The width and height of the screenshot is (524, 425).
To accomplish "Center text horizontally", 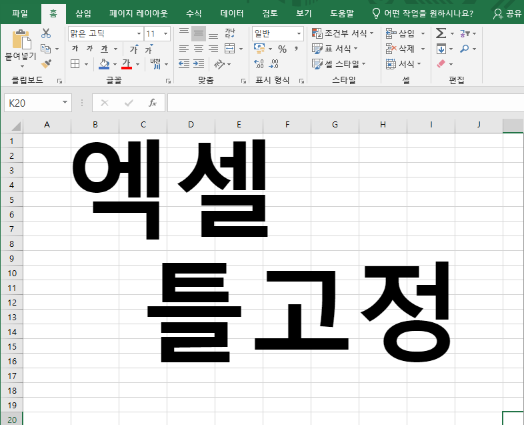I will [199, 49].
